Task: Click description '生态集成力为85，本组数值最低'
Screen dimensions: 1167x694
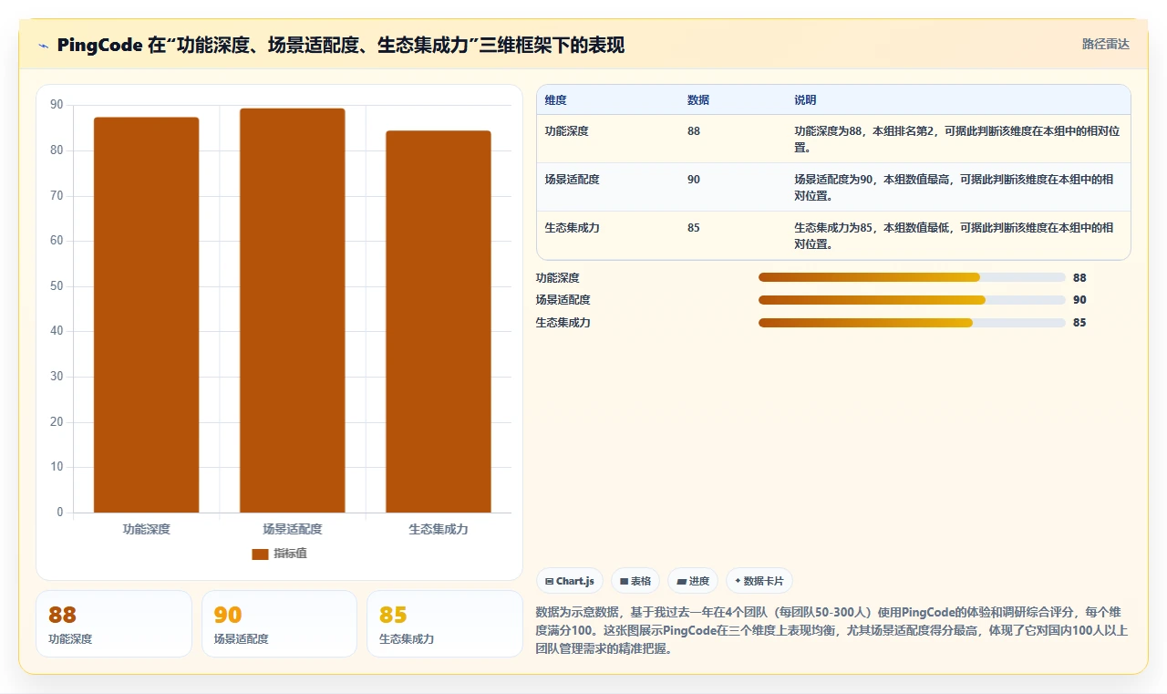Action: click(x=954, y=235)
